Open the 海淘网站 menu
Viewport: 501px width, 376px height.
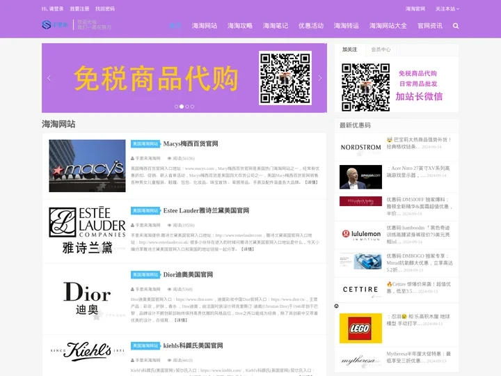tap(205, 26)
